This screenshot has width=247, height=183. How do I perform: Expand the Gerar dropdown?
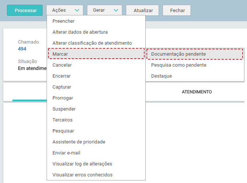(105, 10)
